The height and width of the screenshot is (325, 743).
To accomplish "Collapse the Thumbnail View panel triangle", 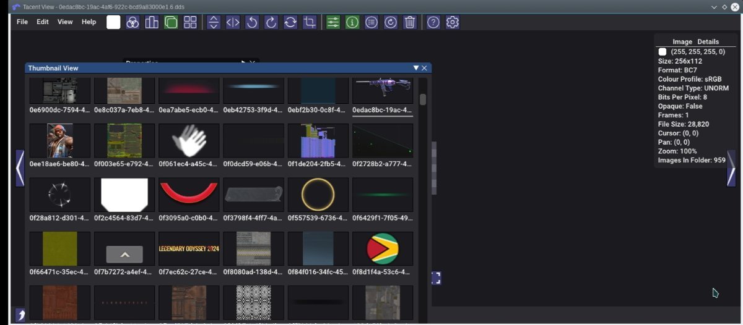I will 416,68.
